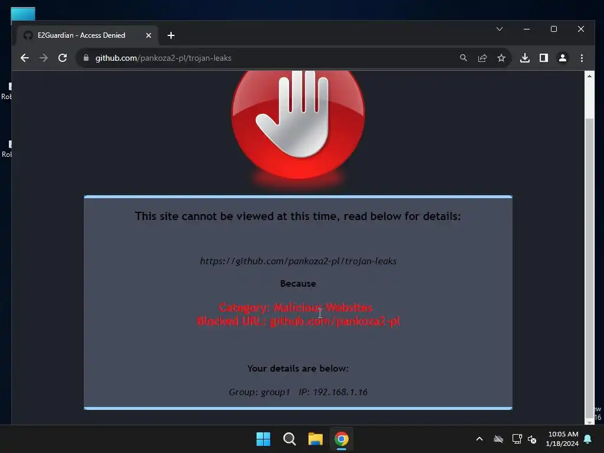The image size is (604, 453).
Task: Bookmark this tab with the star
Action: click(x=501, y=58)
